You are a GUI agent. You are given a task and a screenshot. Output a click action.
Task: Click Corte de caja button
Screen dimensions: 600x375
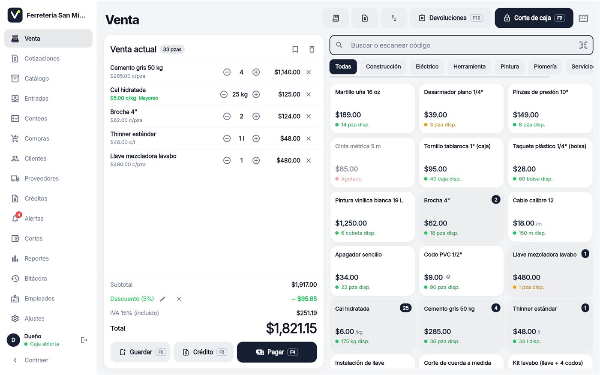534,18
